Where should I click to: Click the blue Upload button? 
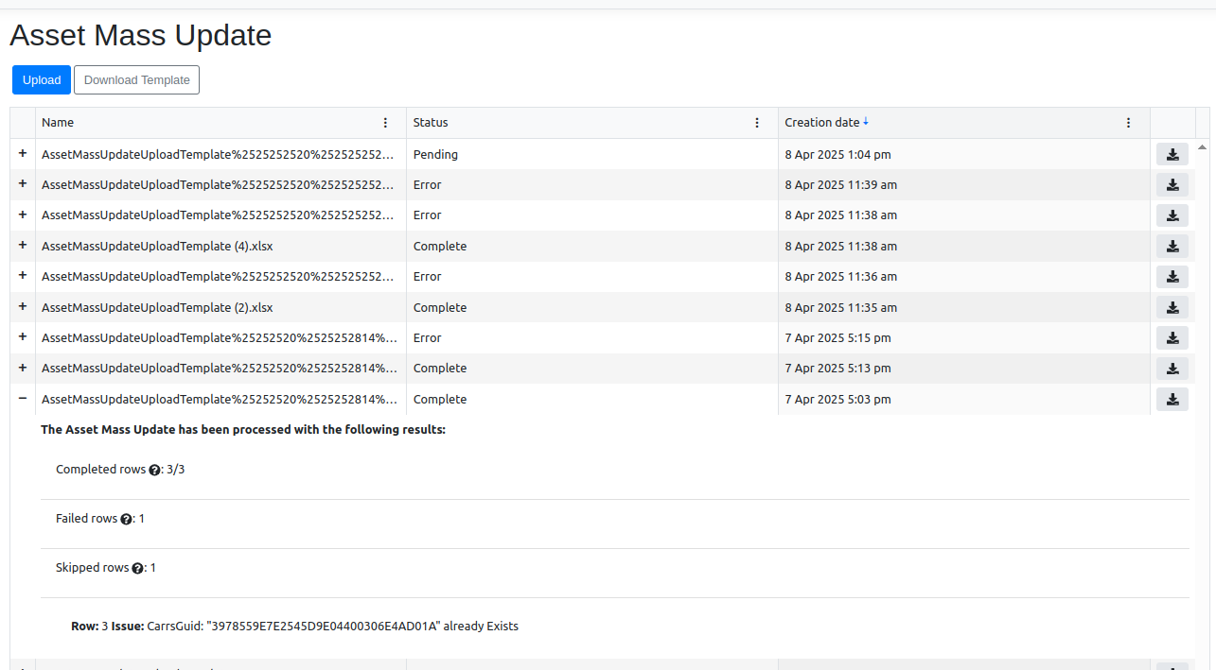tap(42, 80)
